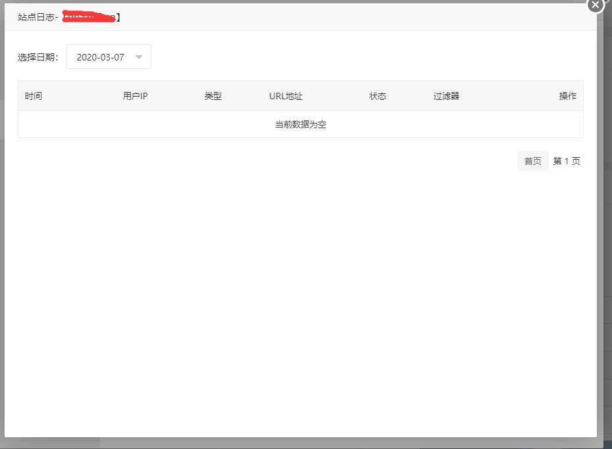Select the 操作 column header

point(567,96)
